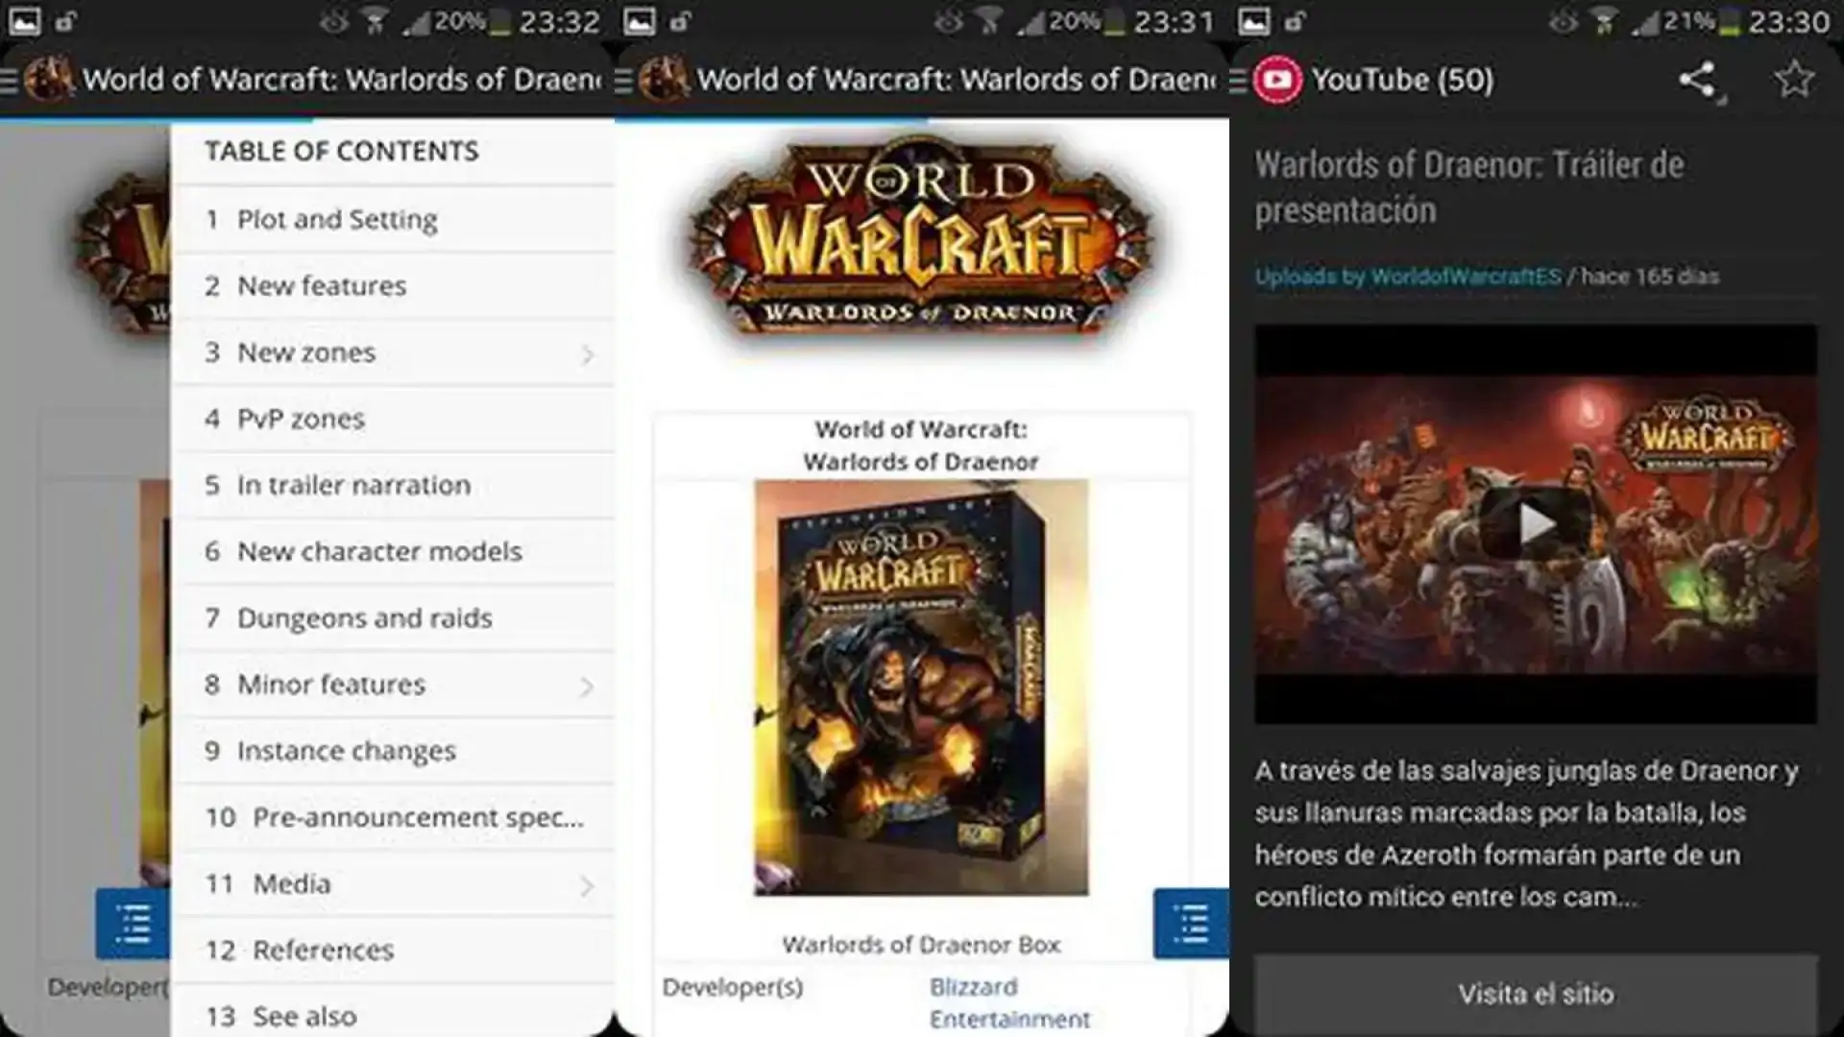Tap Visita el sitio button

1535,995
